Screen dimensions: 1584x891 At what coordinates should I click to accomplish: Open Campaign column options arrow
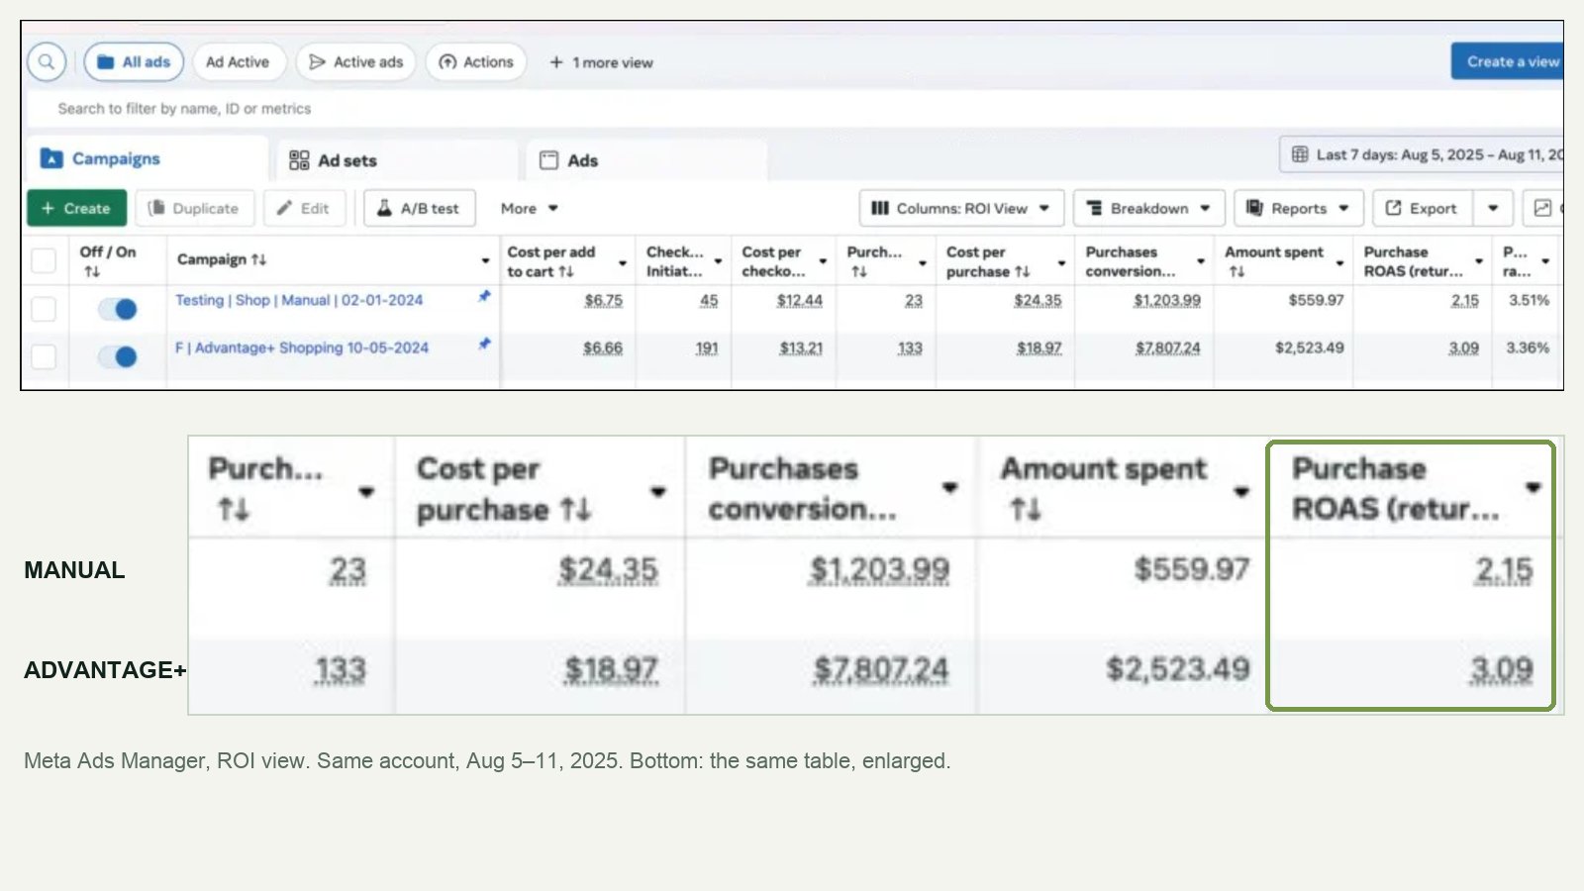485,261
